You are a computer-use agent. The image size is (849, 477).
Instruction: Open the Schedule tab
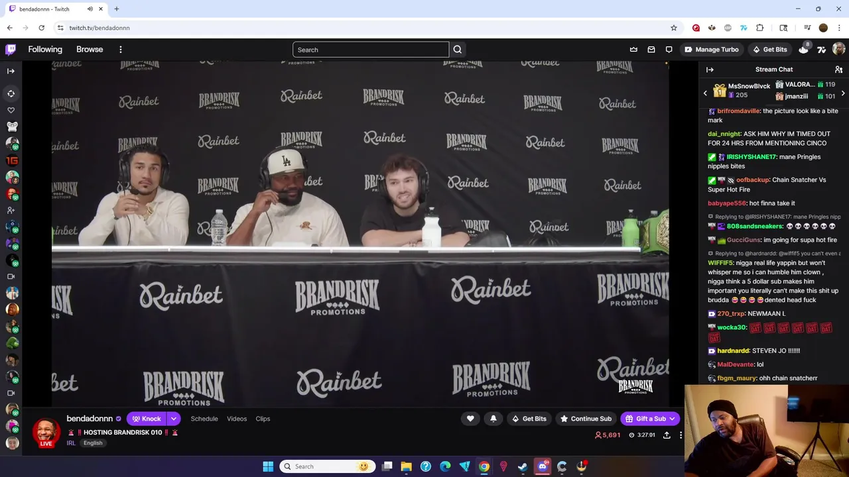pyautogui.click(x=204, y=419)
